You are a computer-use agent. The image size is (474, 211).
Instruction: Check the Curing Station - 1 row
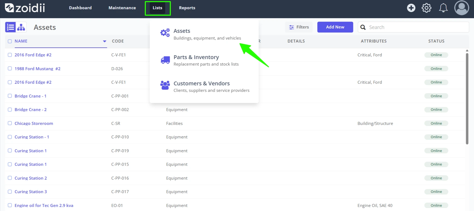tap(10, 137)
